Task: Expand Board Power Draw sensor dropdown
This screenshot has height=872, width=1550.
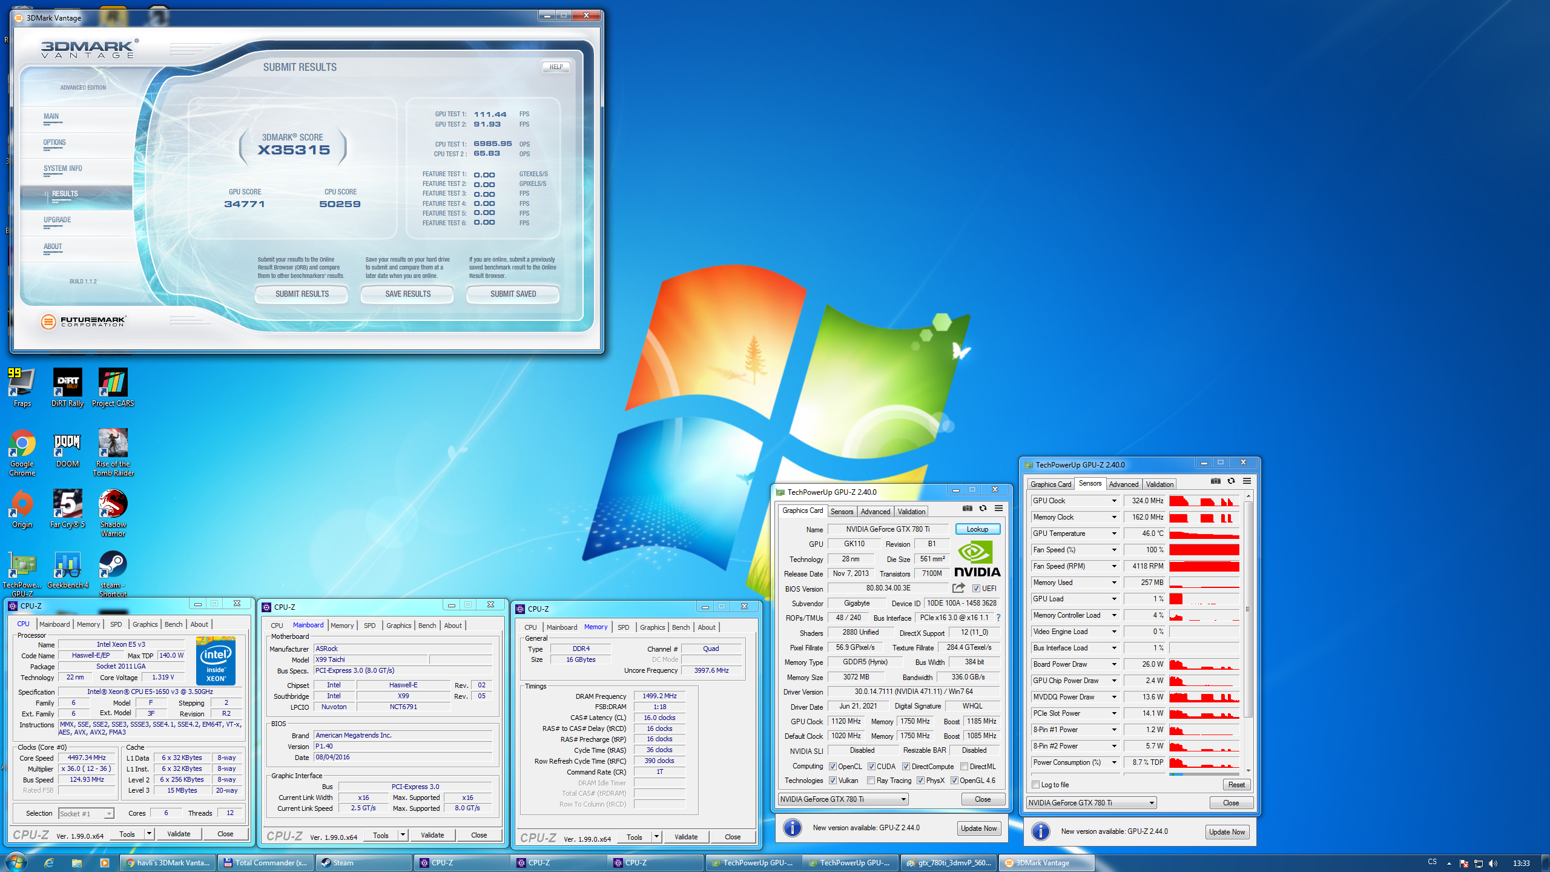Action: point(1113,664)
